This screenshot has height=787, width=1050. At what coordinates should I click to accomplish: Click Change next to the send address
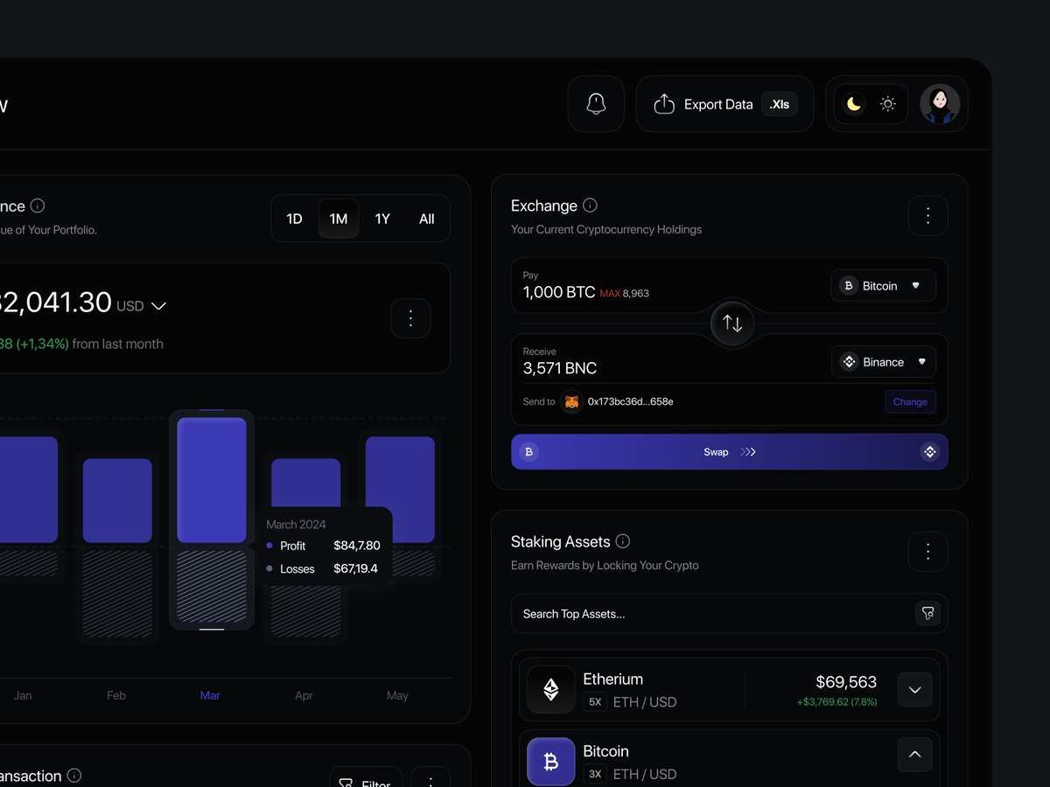tap(910, 401)
